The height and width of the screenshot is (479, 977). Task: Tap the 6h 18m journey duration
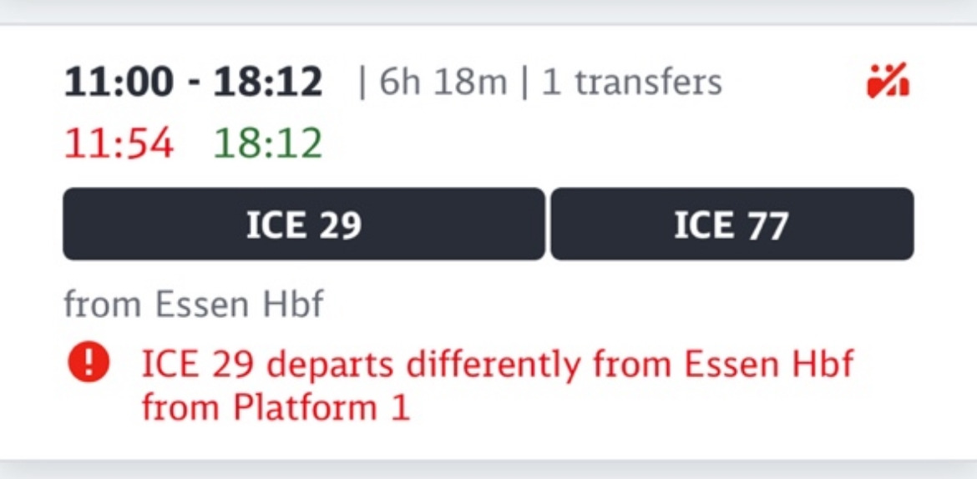[443, 83]
